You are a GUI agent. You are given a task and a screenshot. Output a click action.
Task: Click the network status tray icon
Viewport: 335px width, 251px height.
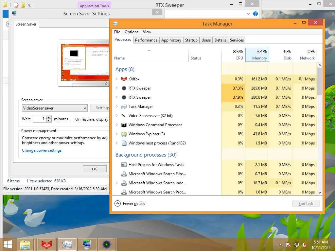click(x=296, y=245)
